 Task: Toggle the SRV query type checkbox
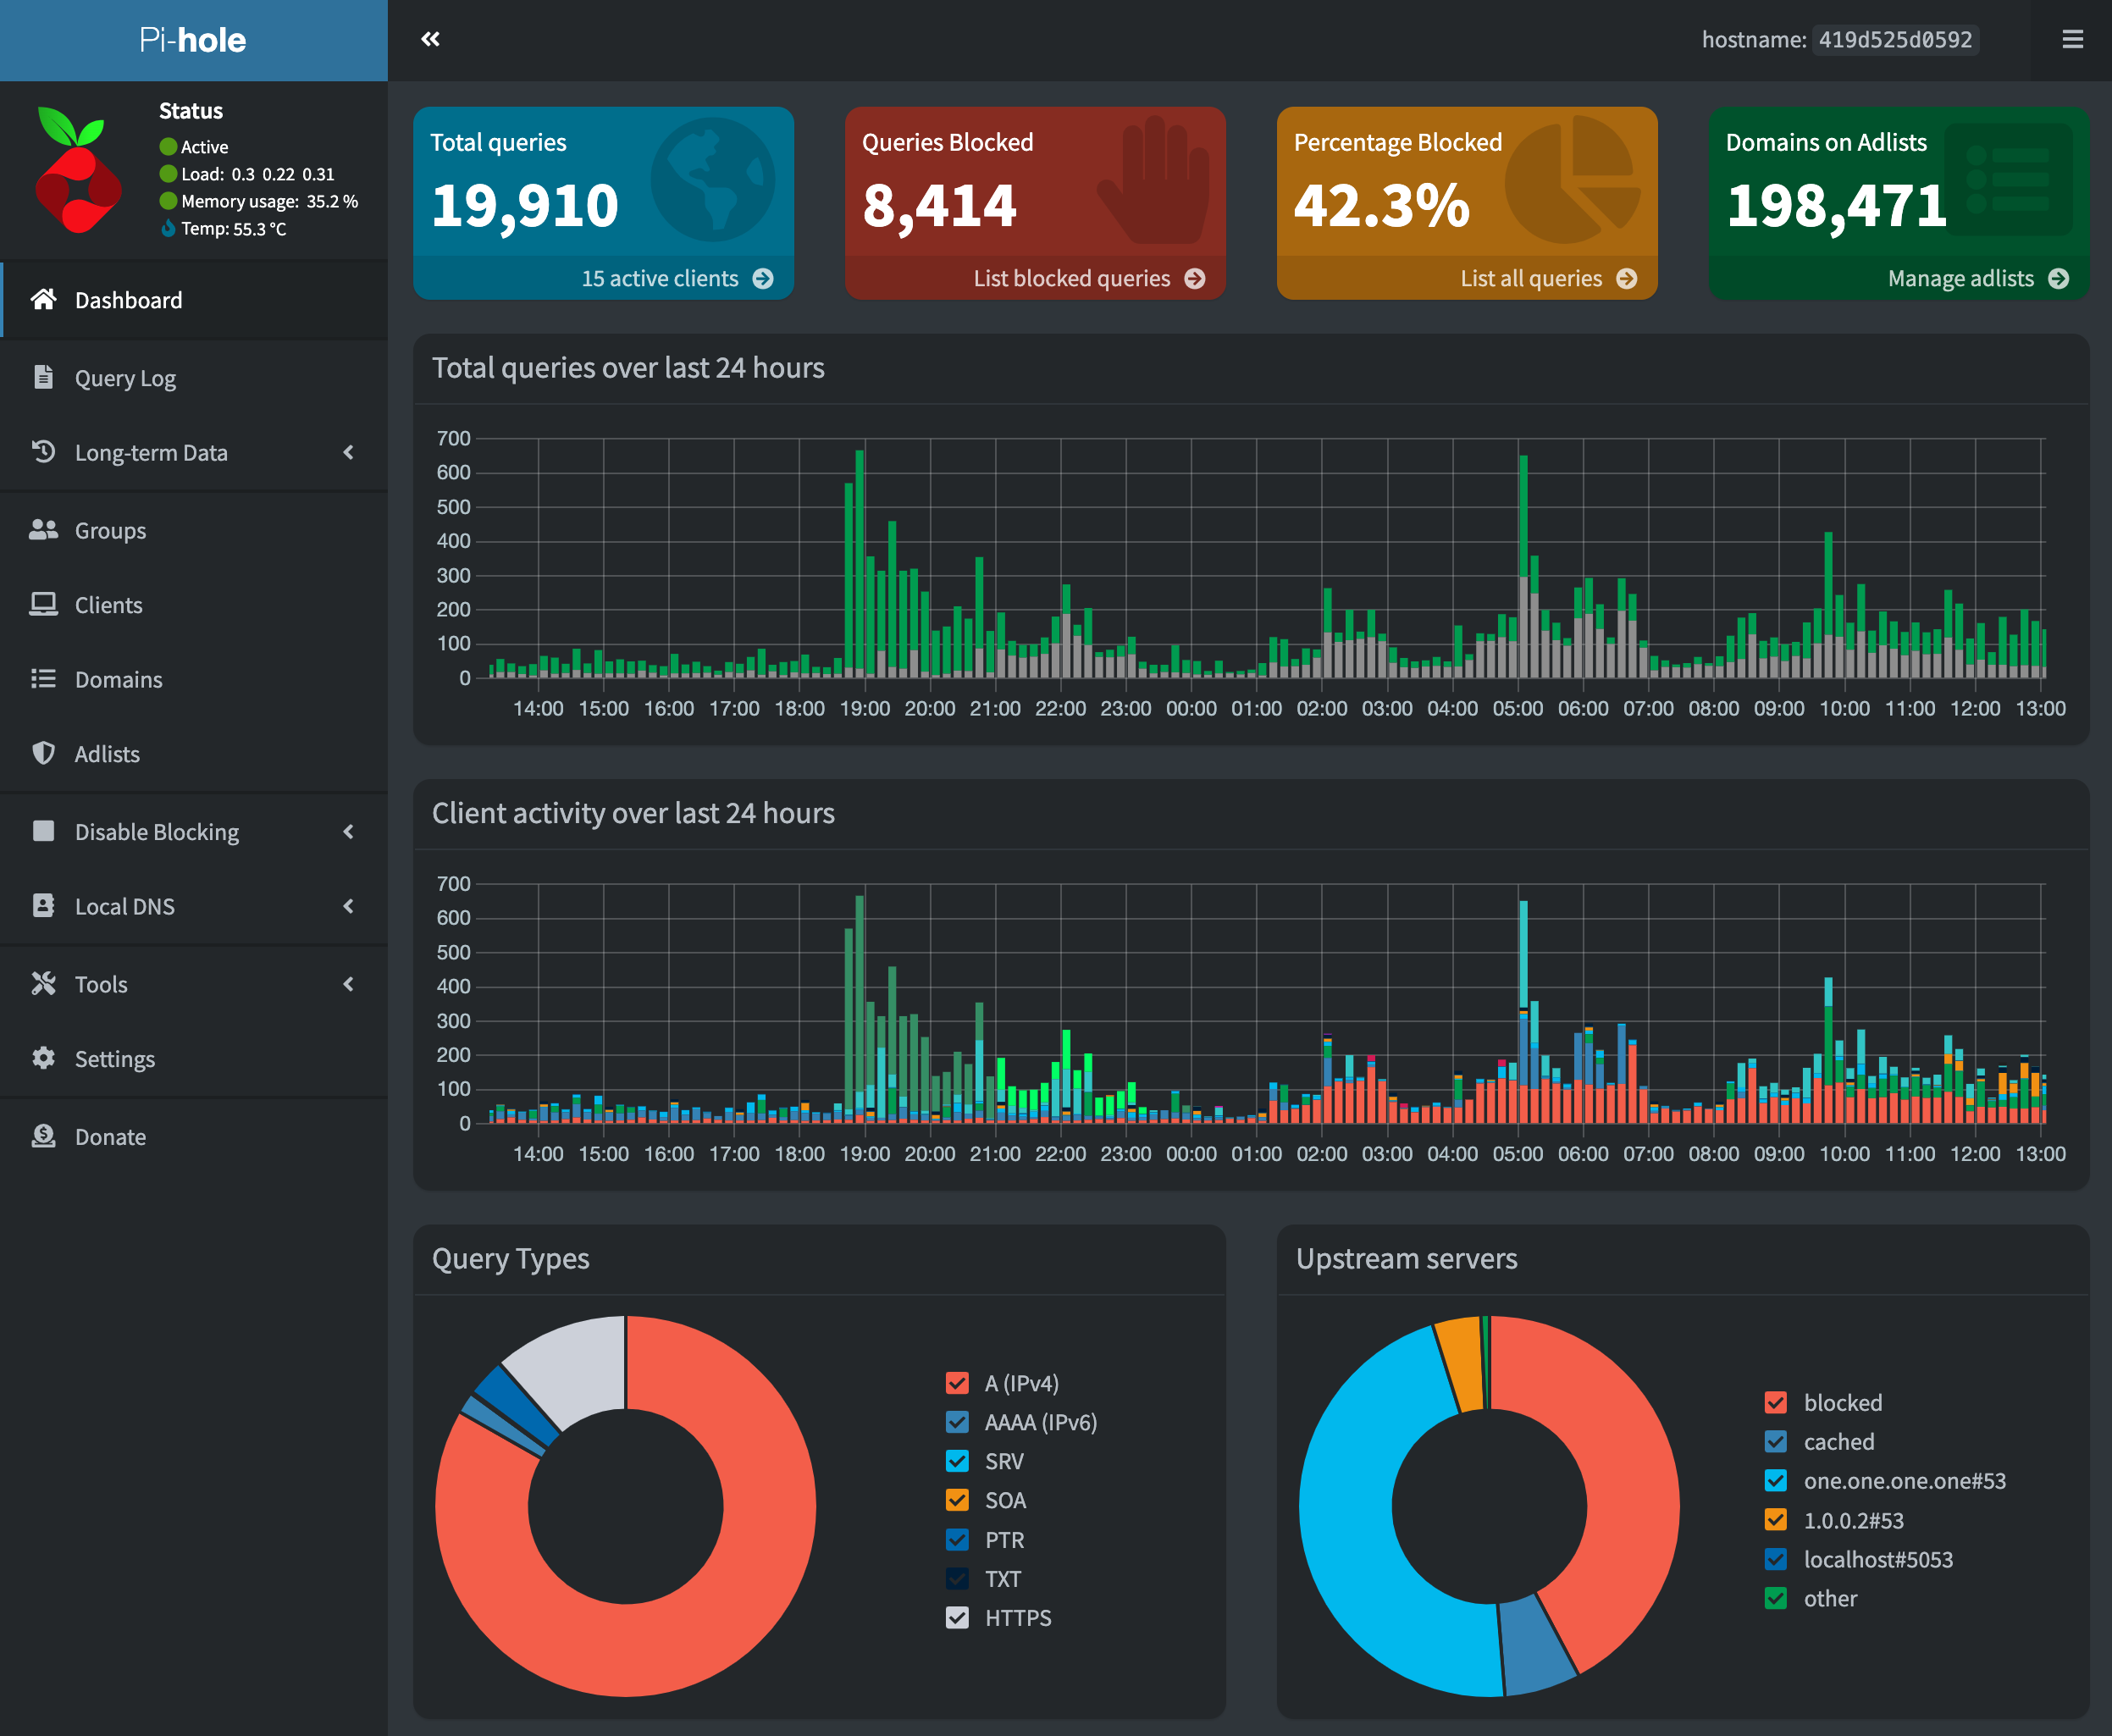point(957,1461)
